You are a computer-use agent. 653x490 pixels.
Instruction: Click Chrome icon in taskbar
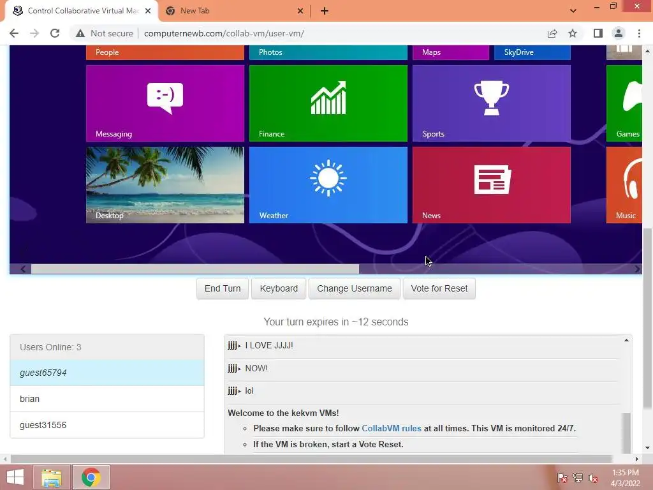coord(91,477)
